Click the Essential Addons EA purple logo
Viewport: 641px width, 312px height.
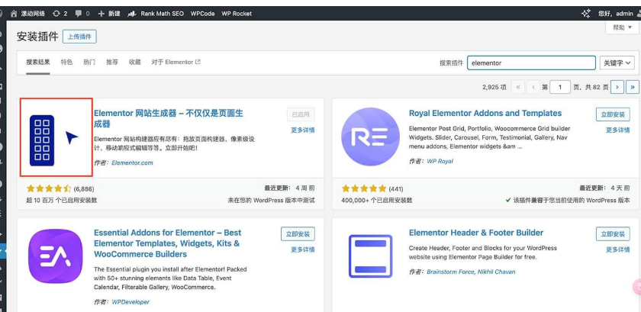coord(55,256)
